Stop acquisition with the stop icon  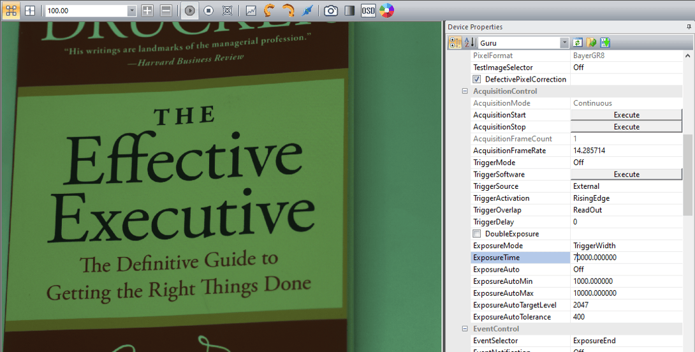tap(208, 11)
